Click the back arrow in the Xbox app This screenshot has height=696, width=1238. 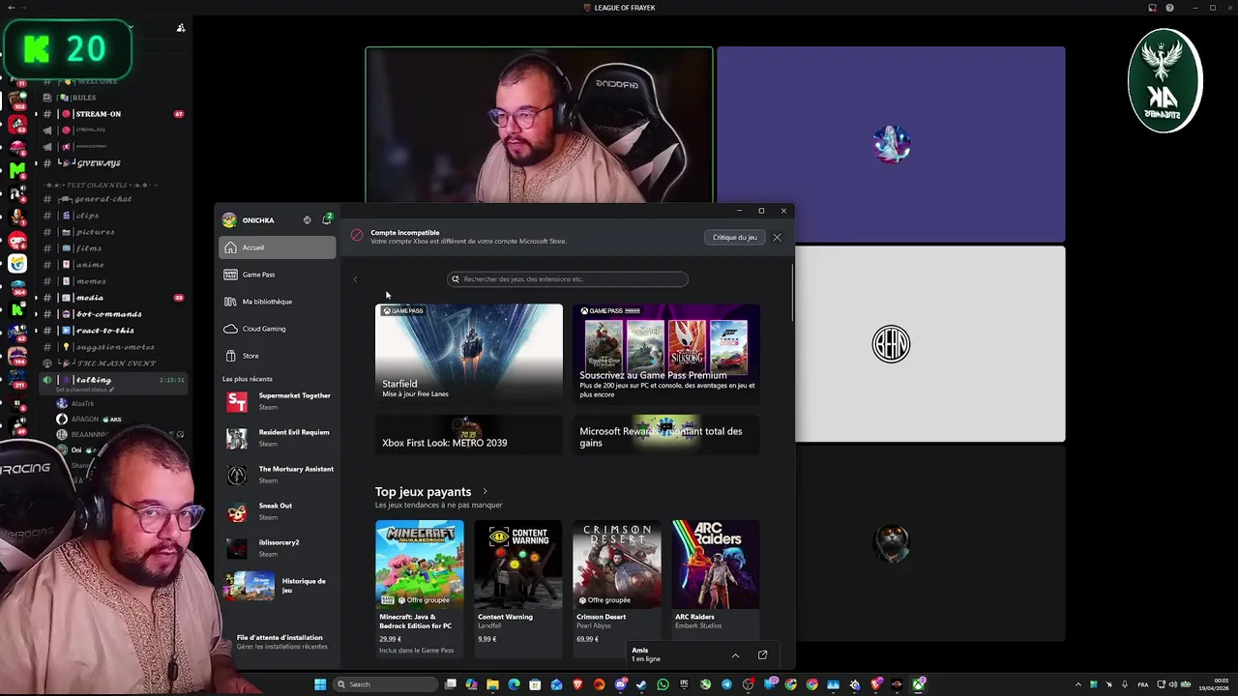(x=355, y=279)
